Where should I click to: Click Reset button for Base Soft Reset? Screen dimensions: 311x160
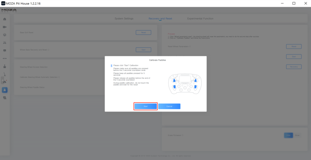(x=143, y=32)
